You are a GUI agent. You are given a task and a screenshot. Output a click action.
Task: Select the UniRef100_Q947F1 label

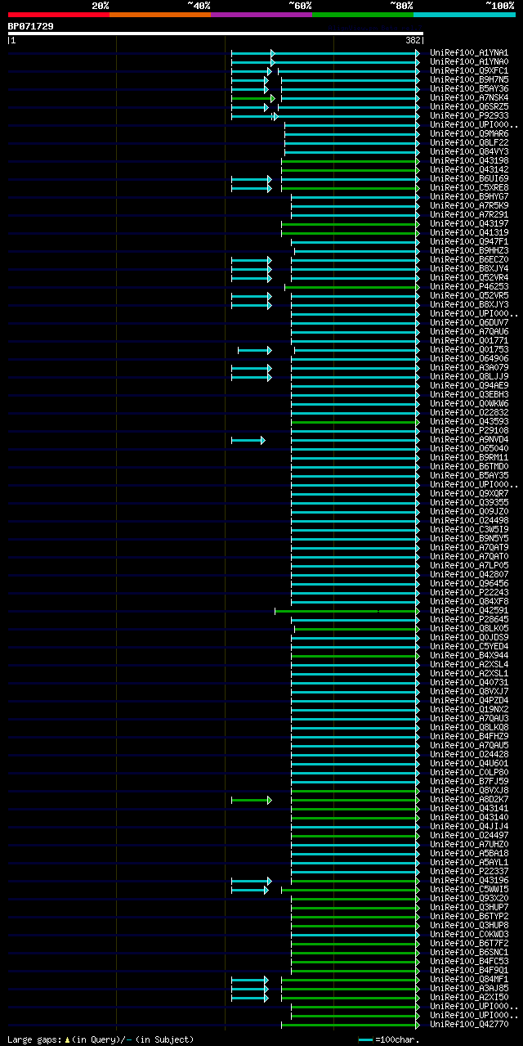tap(469, 241)
